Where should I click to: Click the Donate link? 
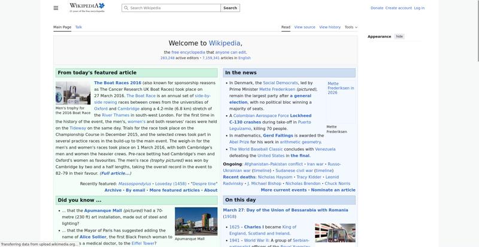coord(377,8)
